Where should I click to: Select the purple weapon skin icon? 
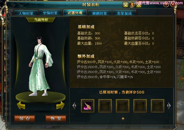coord(88,106)
